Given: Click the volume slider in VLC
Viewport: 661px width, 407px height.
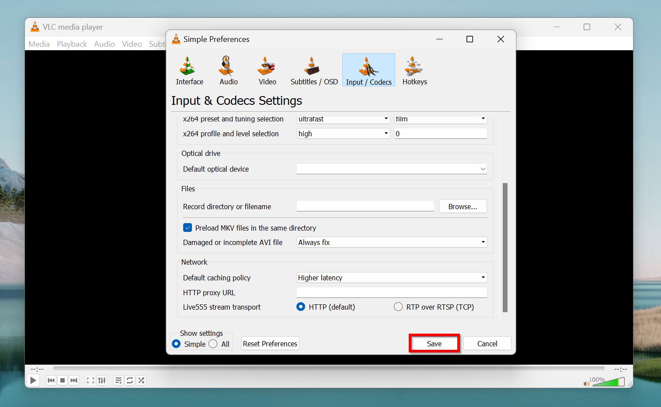Looking at the screenshot, I should coord(608,383).
